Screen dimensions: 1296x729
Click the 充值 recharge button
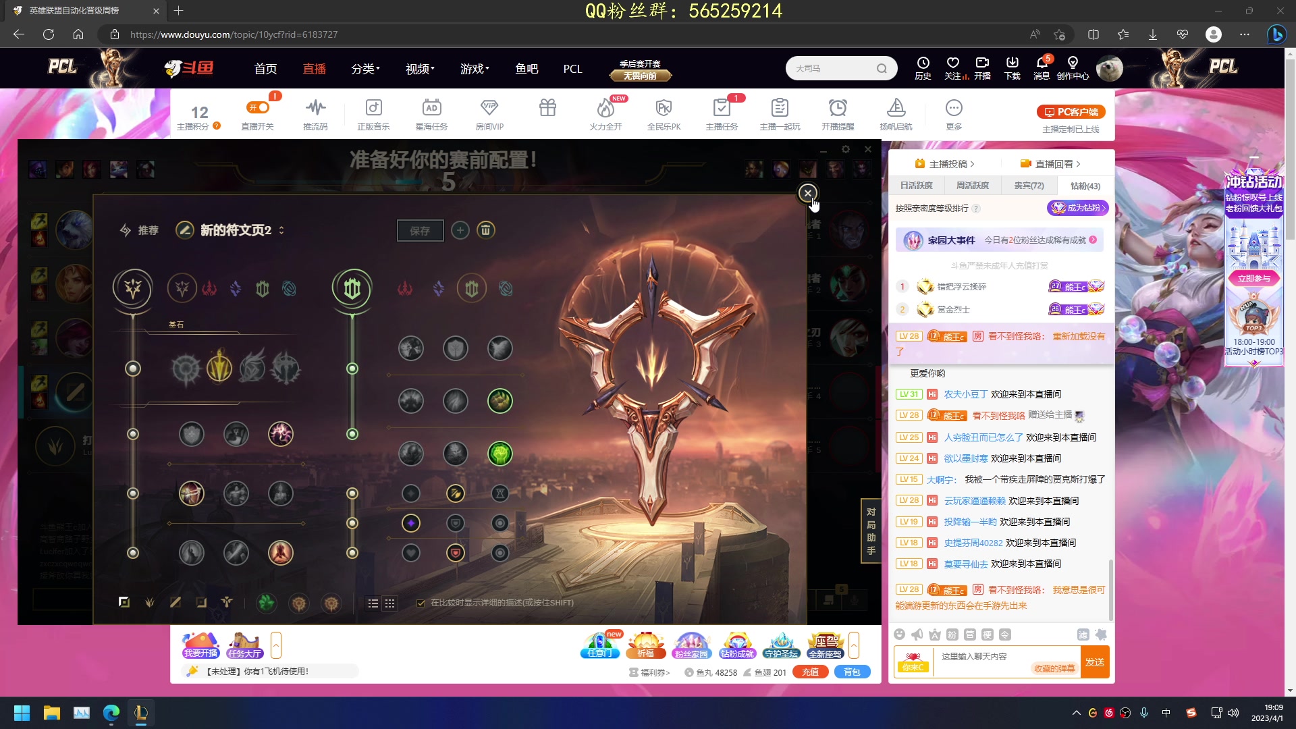point(811,672)
